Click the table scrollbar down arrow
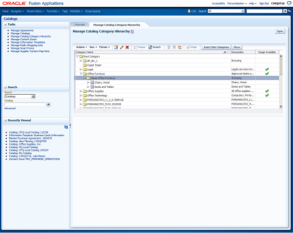293x234 pixels. click(281, 106)
